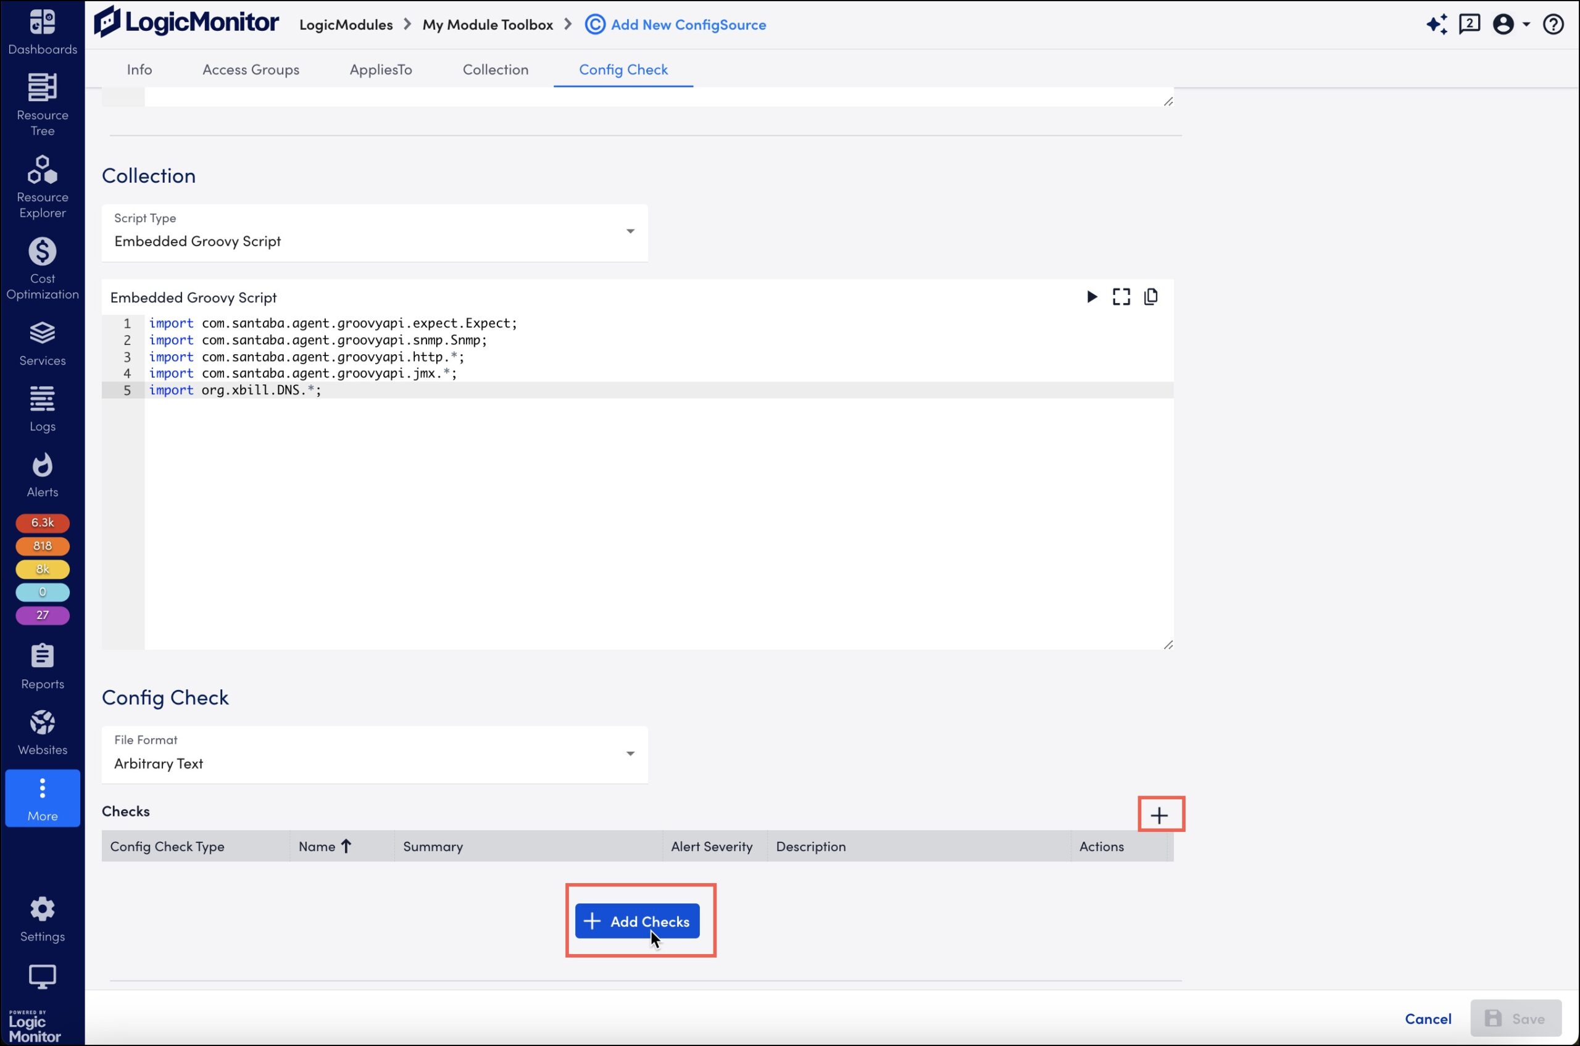Click the Dashboards panel icon

[43, 30]
